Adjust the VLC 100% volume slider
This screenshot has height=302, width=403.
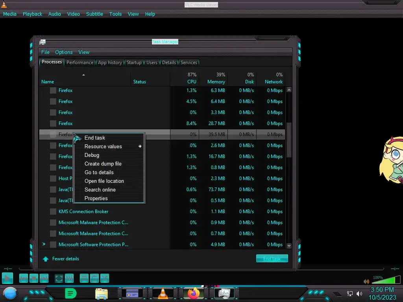click(x=386, y=280)
